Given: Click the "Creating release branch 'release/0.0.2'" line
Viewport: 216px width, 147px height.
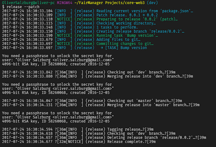Looking at the screenshot, I should point(93,31).
